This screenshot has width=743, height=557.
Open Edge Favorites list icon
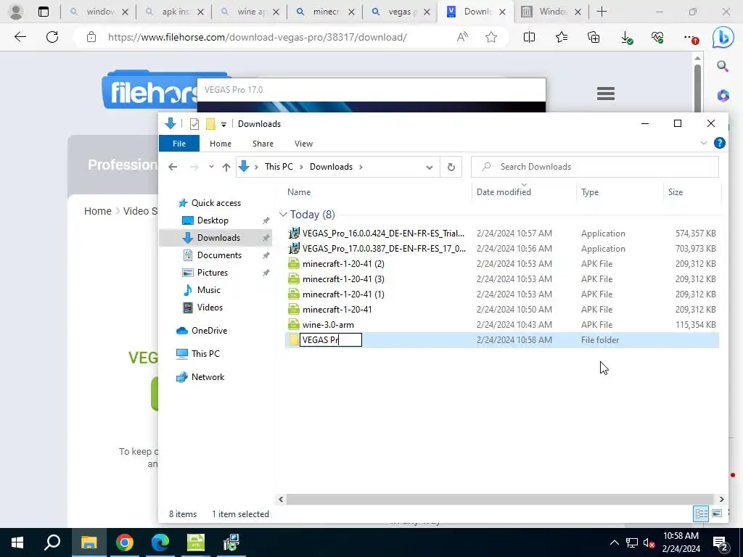(562, 37)
